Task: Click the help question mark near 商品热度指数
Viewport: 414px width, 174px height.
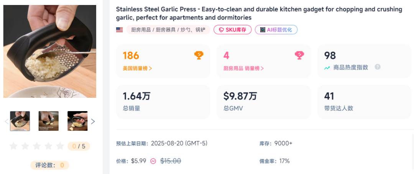Action: click(x=378, y=67)
